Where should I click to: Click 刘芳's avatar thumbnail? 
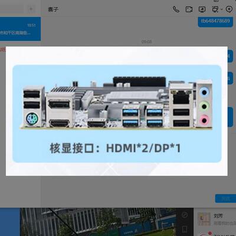pyautogui.click(x=204, y=219)
